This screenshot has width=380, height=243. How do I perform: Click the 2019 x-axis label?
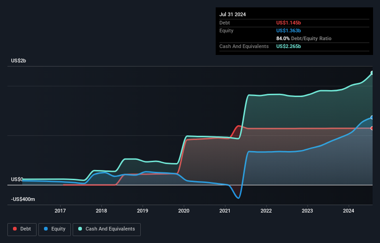coord(143,211)
